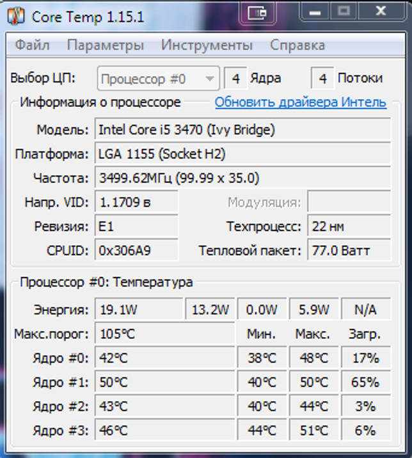Click the Тепловой пакет value 77.0 Ватт

349,250
